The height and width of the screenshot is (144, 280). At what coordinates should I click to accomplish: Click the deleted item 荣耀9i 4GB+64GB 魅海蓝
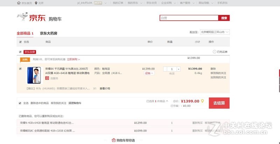(47, 123)
